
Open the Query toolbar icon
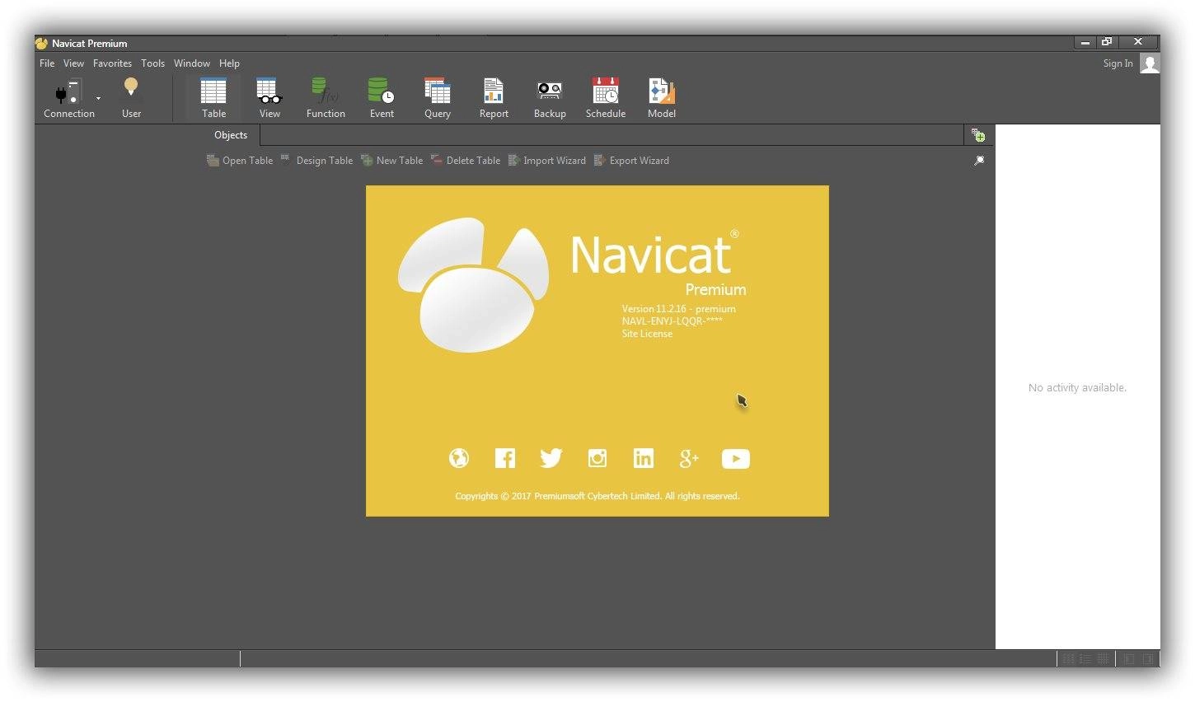click(x=438, y=91)
